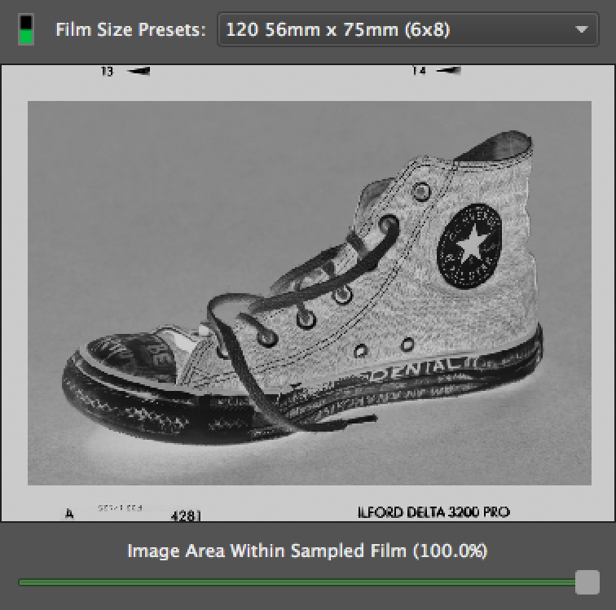The height and width of the screenshot is (610, 616).
Task: Click the 'Film Size Presets:' label
Action: coord(131,29)
